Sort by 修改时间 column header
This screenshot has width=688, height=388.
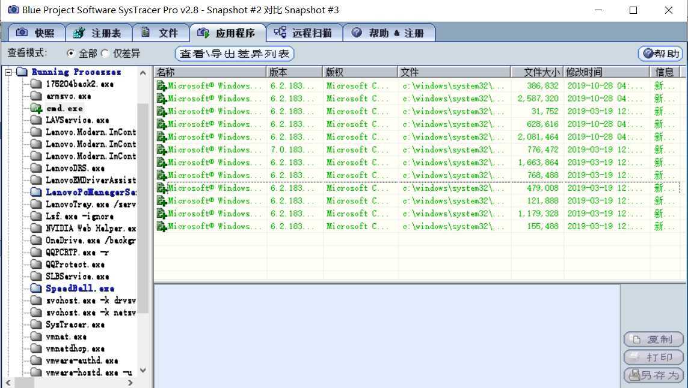607,72
